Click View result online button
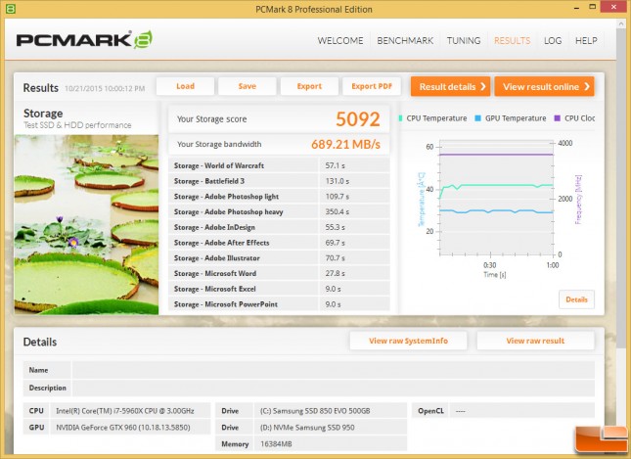The image size is (631, 459). (x=544, y=86)
